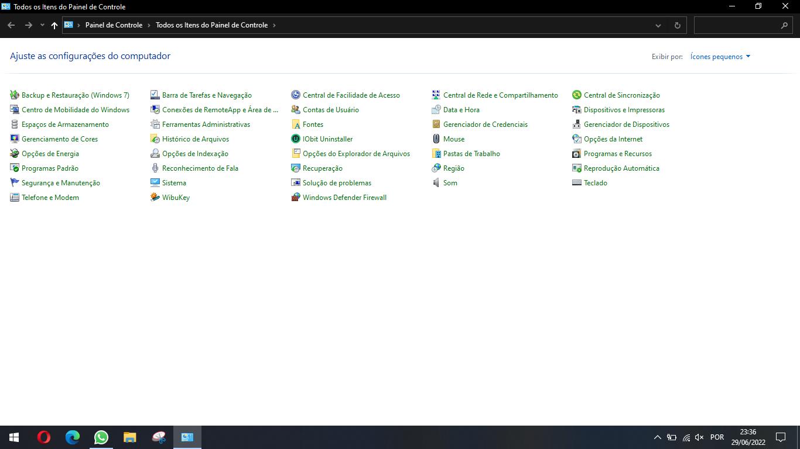Click the WibuKey icon
This screenshot has height=449, width=800.
155,198
